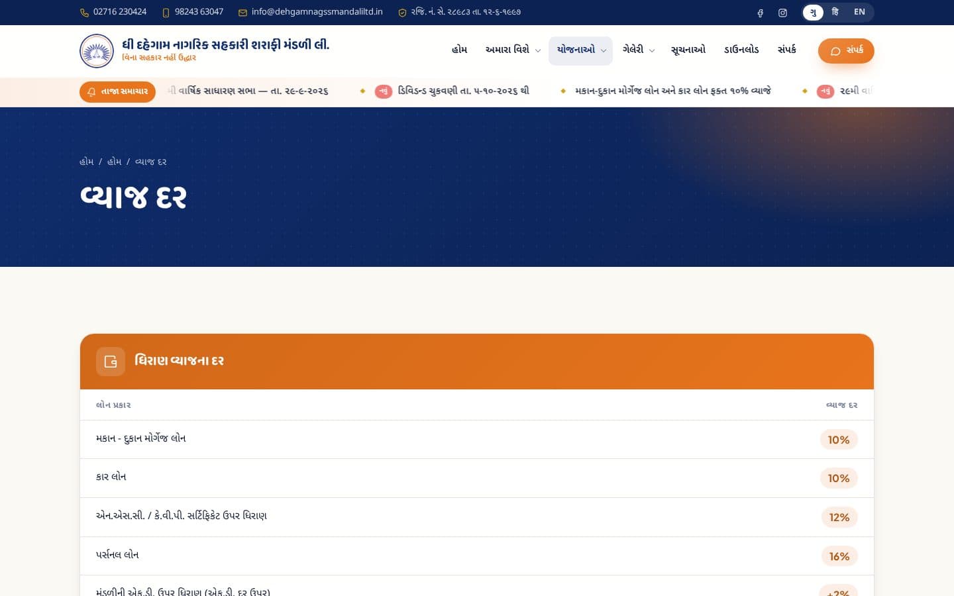Switch language to EN
This screenshot has height=596, width=954.
point(859,12)
